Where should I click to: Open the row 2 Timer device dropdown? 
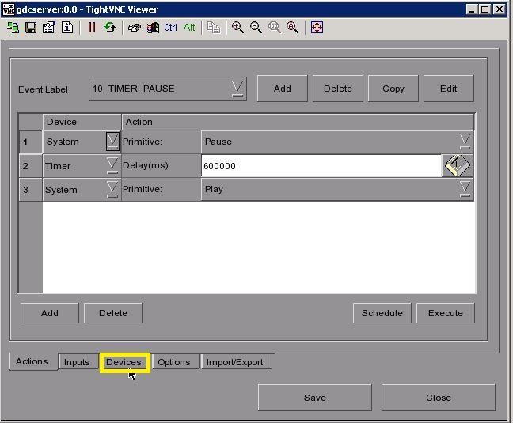point(112,165)
